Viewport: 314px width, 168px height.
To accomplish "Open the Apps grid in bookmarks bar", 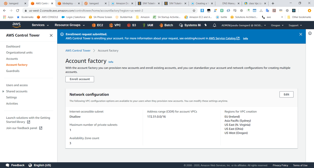I will point(8,17).
